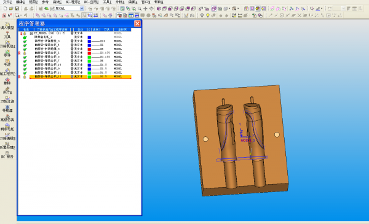Click 高级仿真 (Advanced simulation) in sidebar
This screenshot has width=369, height=224.
click(7, 118)
